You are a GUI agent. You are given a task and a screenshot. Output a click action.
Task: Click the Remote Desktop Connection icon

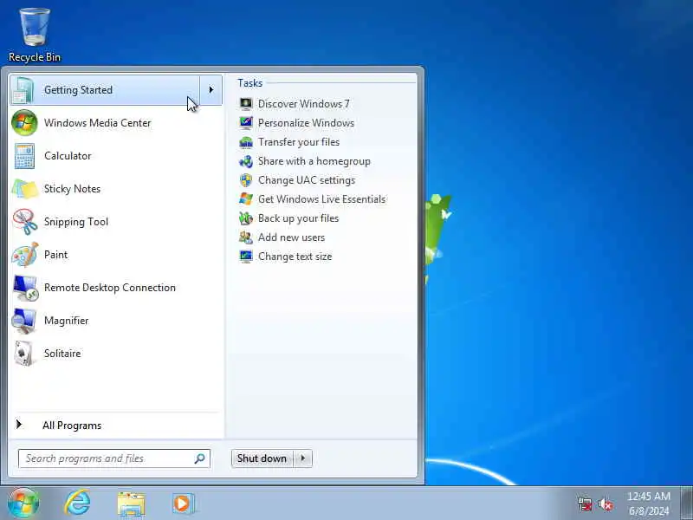25,288
